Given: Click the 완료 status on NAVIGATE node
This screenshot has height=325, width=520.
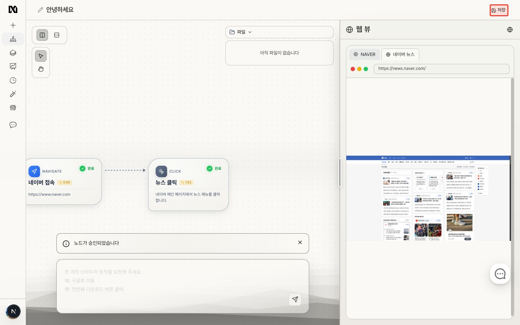Looking at the screenshot, I should (x=87, y=168).
